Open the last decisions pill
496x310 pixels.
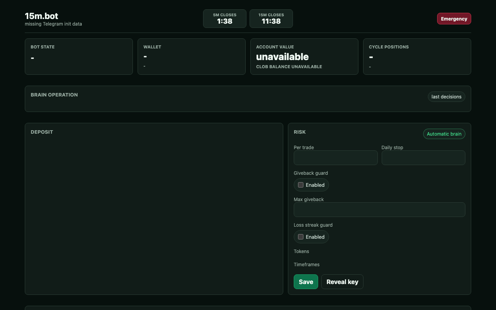point(446,96)
